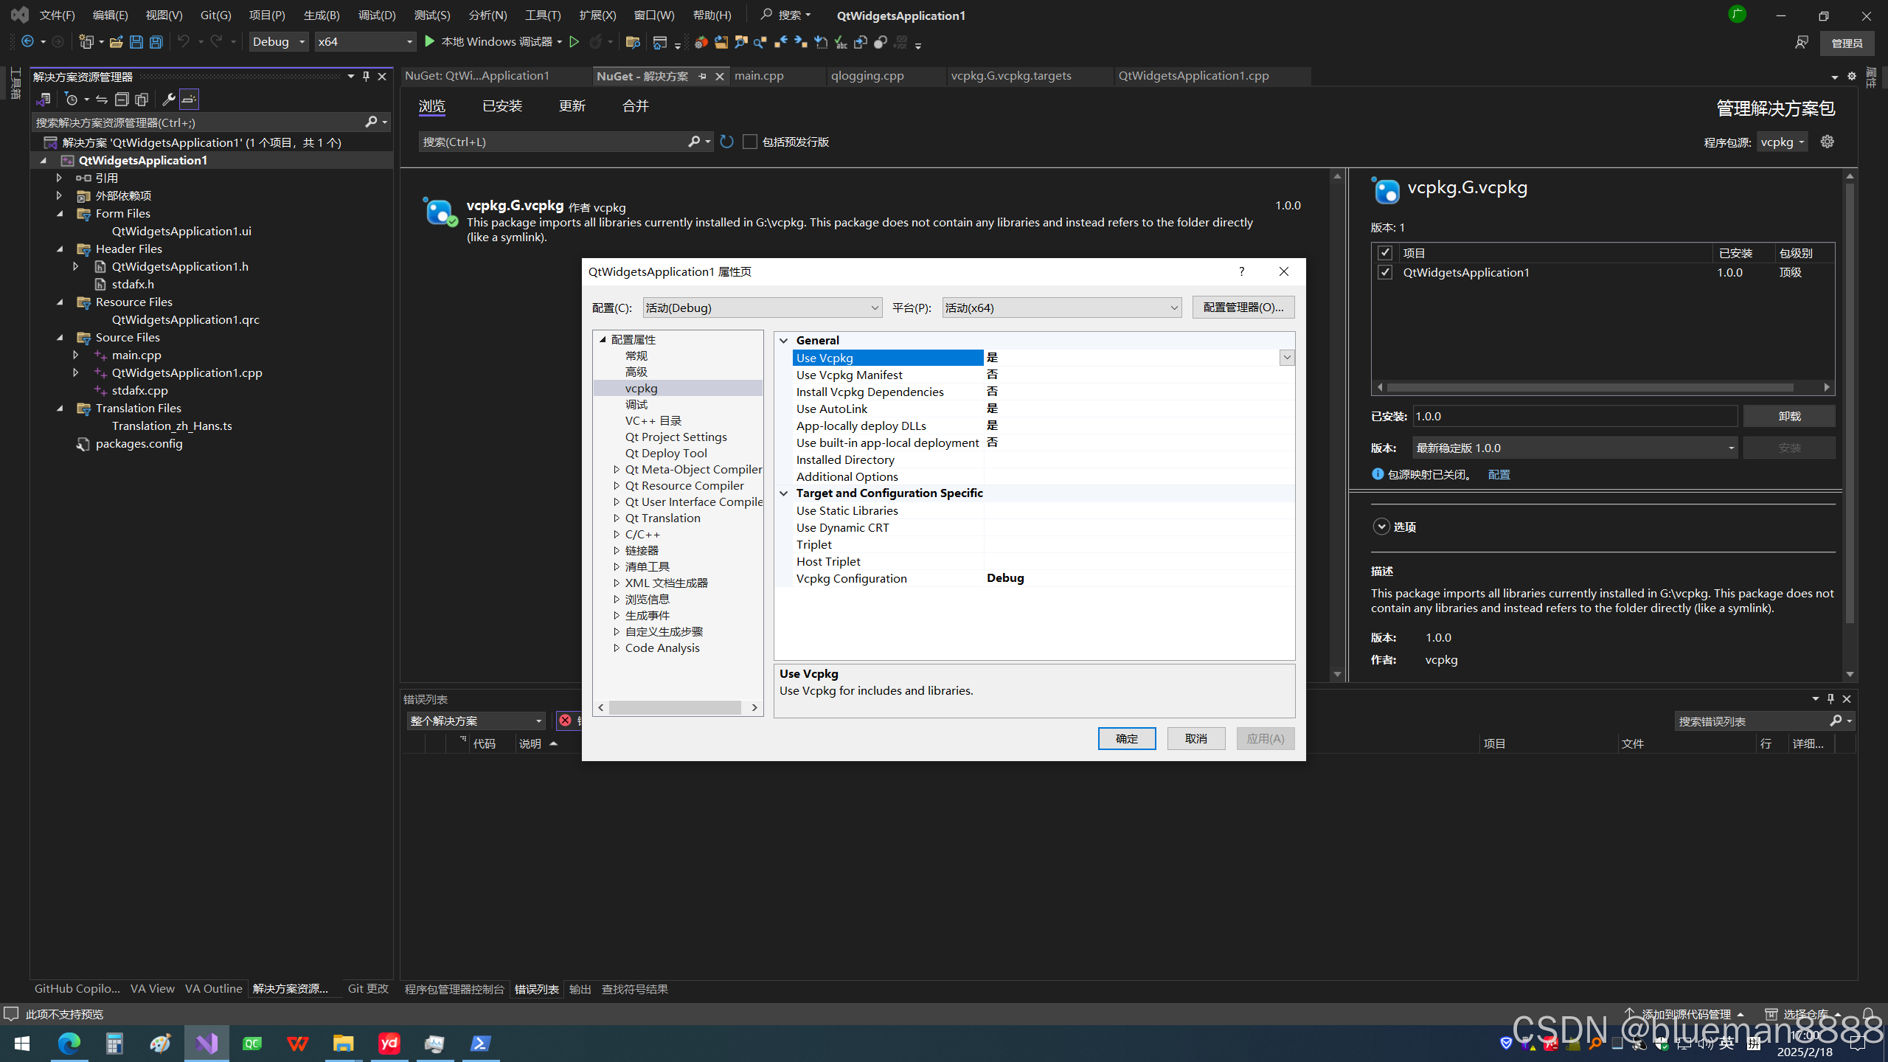
Task: Start debugging with green play arrow
Action: point(429,42)
